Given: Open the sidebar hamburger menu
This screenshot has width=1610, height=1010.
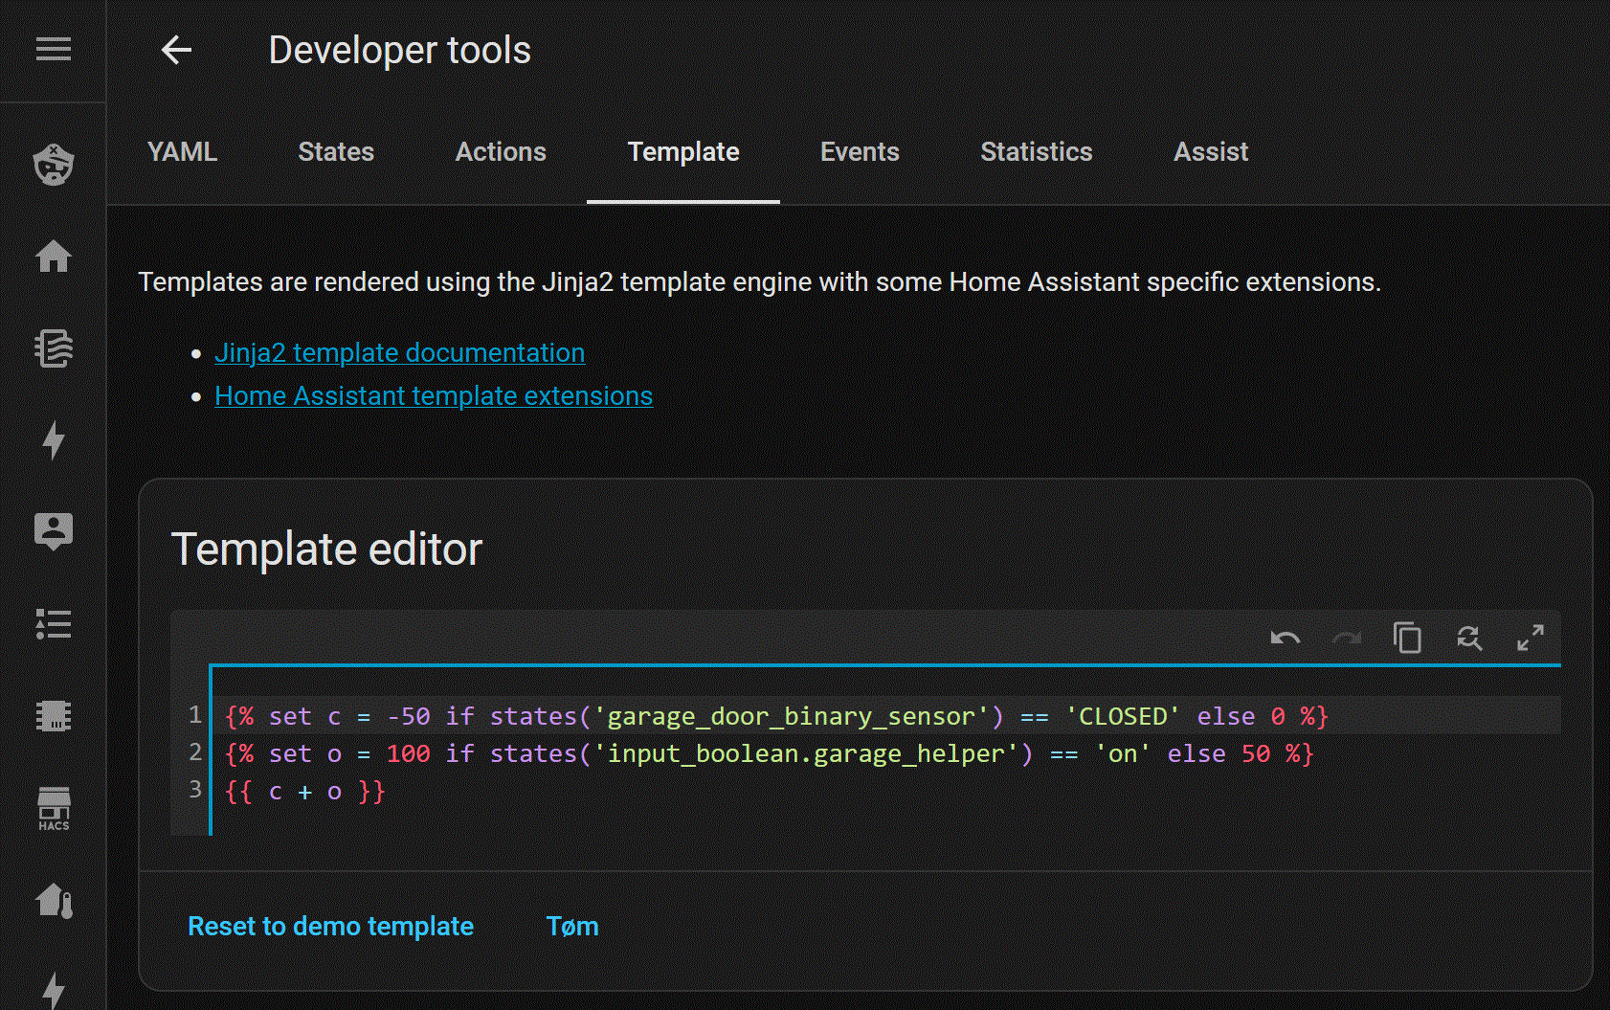Looking at the screenshot, I should pos(54,49).
